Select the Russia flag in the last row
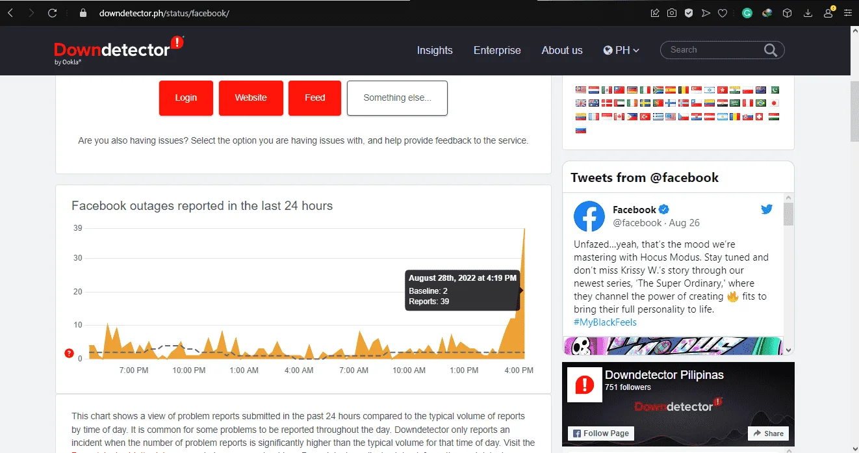Viewport: 859px width, 453px height. 581,130
